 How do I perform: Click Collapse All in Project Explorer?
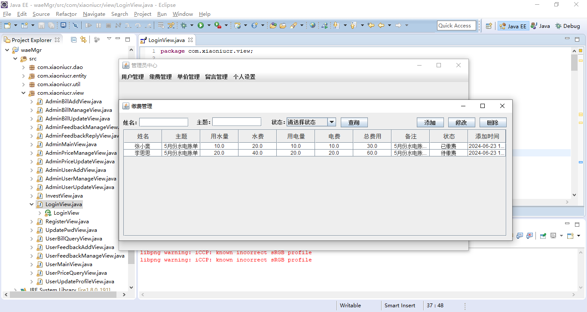click(x=73, y=39)
